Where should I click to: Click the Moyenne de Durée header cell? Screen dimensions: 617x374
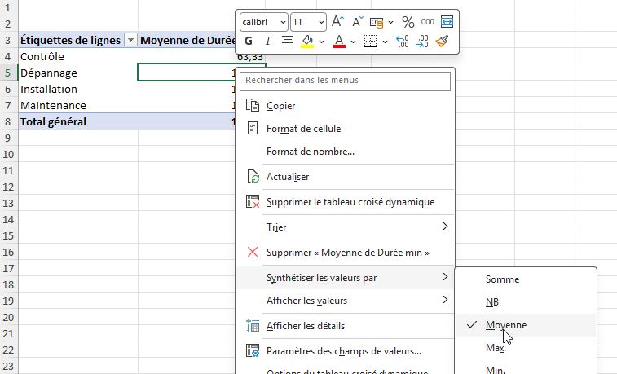[x=187, y=40]
